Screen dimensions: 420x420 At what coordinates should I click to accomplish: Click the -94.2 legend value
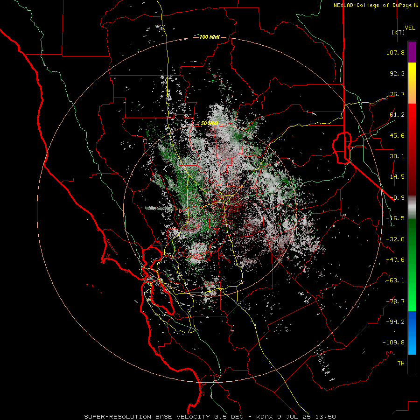pos(395,322)
